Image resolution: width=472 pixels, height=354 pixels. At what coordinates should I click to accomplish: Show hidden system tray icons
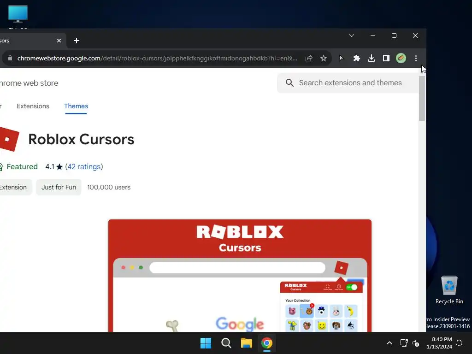389,343
